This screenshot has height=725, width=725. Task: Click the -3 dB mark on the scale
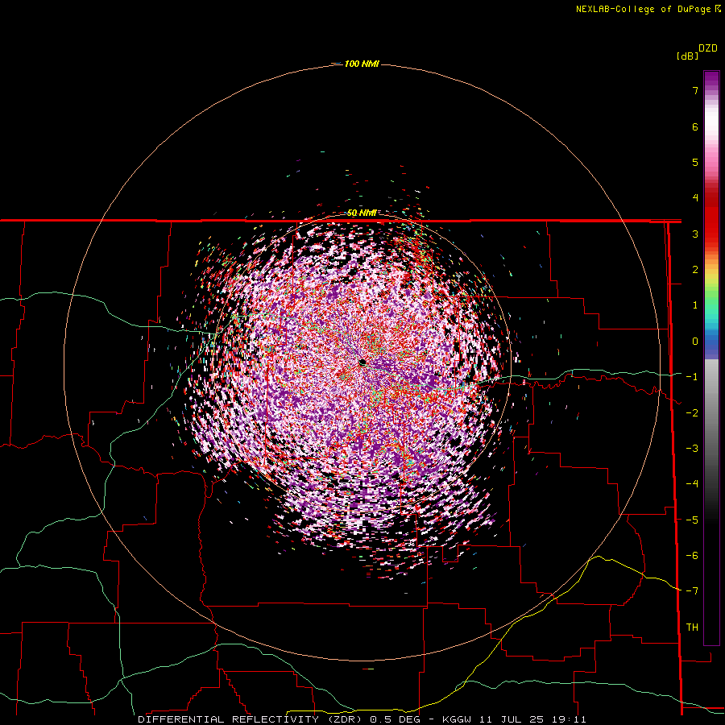click(x=692, y=449)
